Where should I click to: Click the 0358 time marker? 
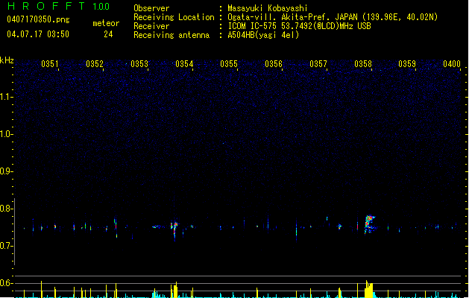[363, 64]
